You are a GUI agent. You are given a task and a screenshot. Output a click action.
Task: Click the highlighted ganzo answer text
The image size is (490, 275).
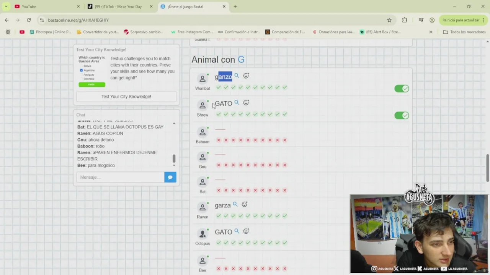click(224, 77)
